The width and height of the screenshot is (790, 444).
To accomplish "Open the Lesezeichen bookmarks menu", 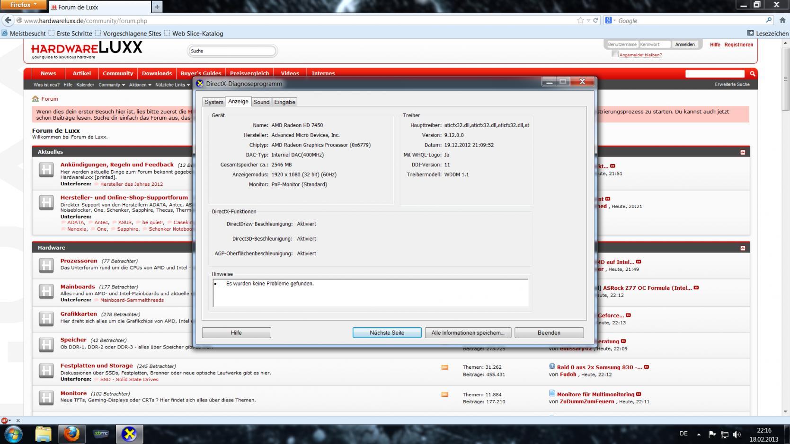I will [x=768, y=33].
